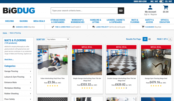This screenshot has width=174, height=101.
Task: Click PAGE 1 OF 6 text
Action: pos(162,39)
